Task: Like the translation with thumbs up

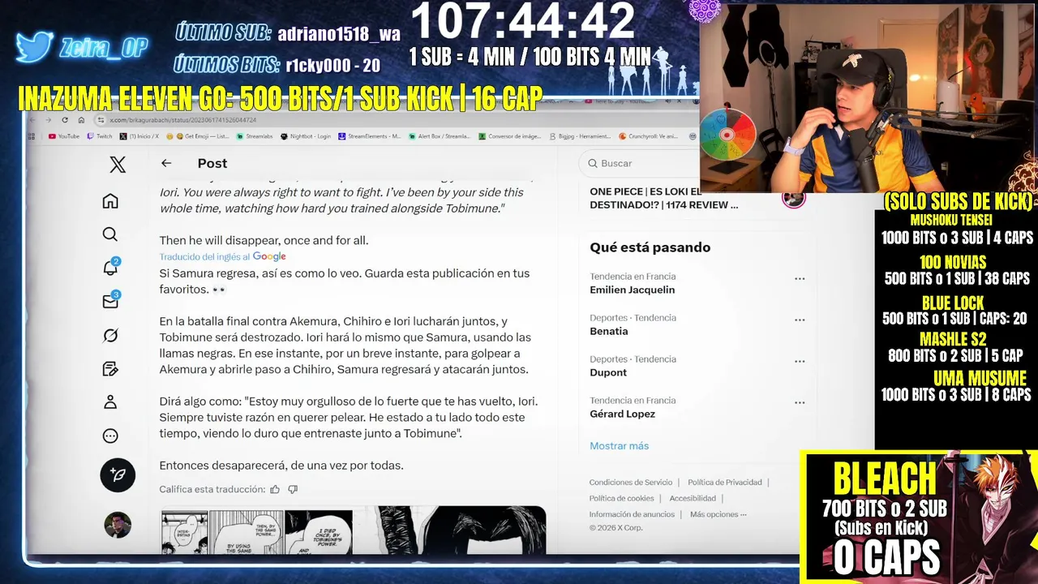Action: click(x=275, y=489)
